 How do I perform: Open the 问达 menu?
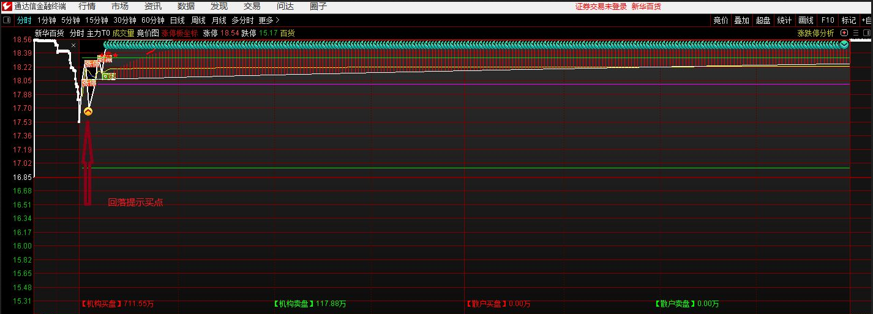[285, 6]
